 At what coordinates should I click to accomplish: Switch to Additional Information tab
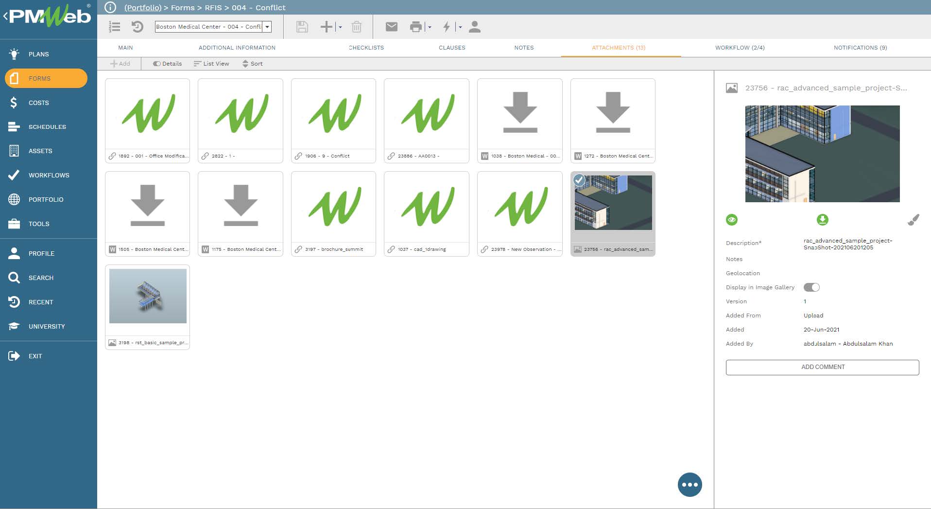[x=237, y=48]
